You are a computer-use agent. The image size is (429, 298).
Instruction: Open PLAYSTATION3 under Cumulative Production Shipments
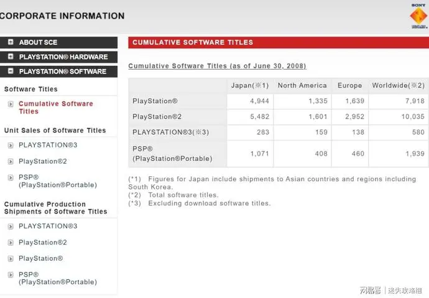48,226
